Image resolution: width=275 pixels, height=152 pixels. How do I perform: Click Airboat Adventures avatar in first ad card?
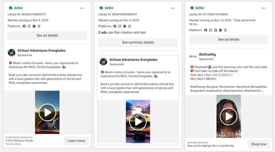click(12, 52)
